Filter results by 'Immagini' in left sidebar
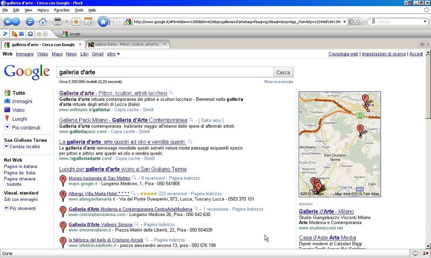The image size is (431, 258). tap(22, 101)
